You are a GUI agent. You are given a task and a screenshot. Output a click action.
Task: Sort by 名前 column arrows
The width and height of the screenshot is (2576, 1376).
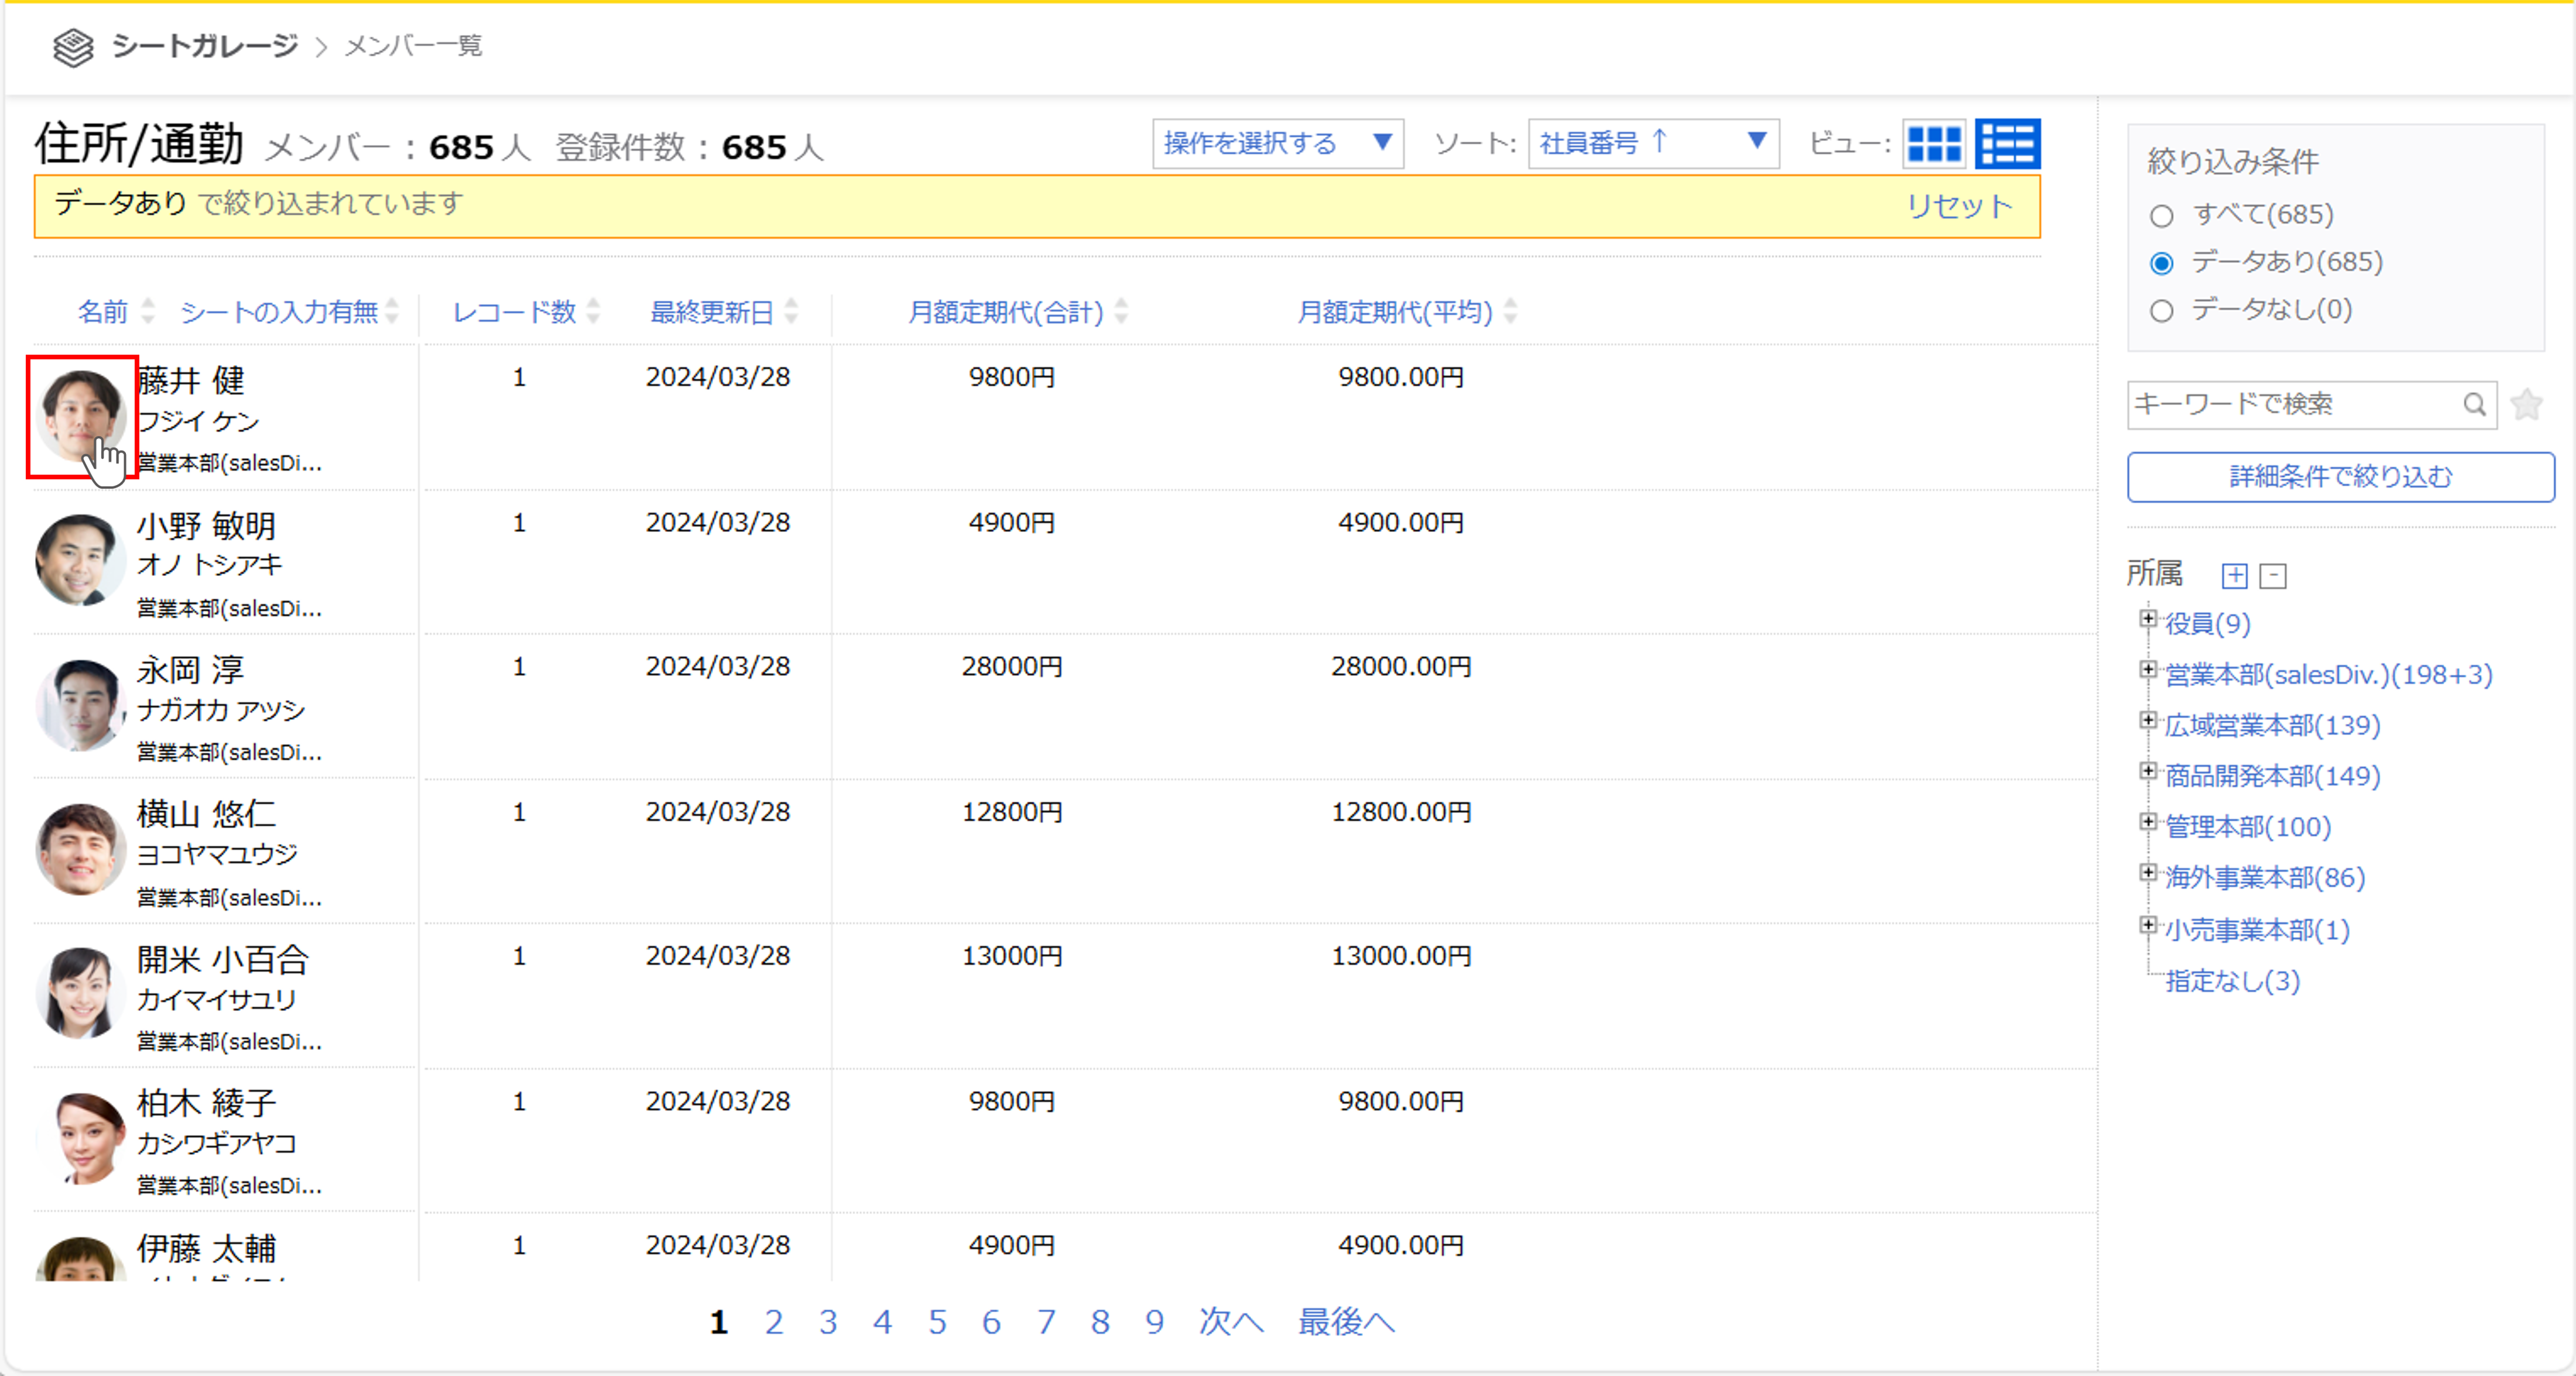[x=148, y=311]
